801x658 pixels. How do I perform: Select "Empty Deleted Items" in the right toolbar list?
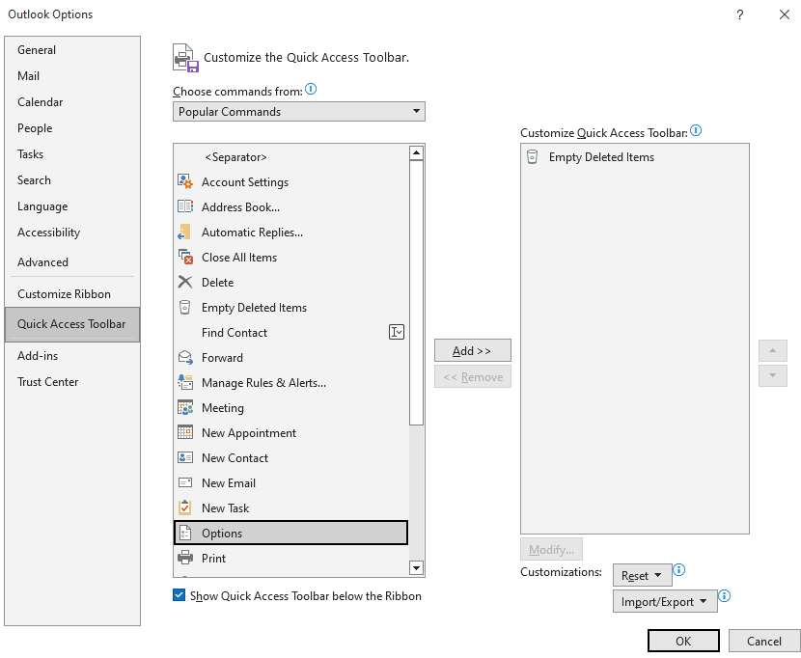(634, 157)
